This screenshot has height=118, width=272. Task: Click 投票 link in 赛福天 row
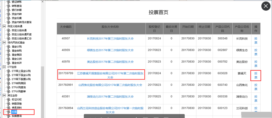pyautogui.click(x=256, y=75)
